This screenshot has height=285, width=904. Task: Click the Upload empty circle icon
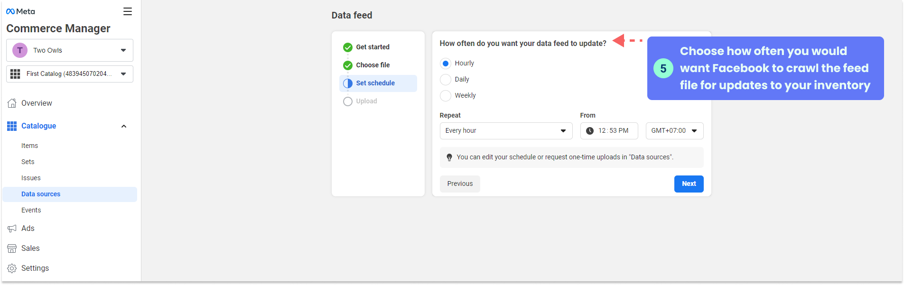[x=348, y=101]
